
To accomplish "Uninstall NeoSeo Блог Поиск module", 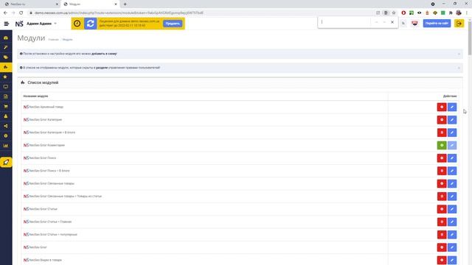I will point(442,158).
